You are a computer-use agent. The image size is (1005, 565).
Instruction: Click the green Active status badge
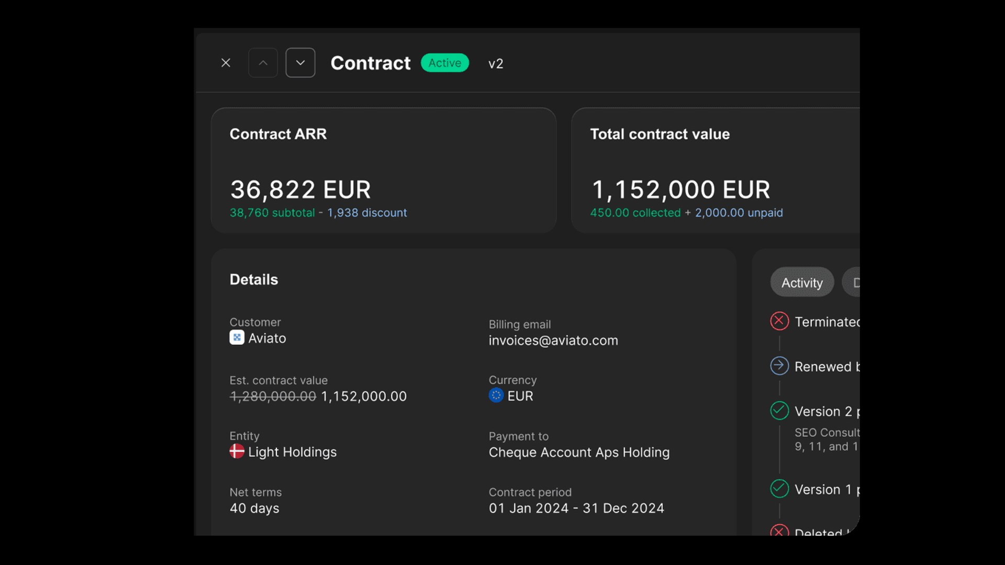(x=445, y=63)
